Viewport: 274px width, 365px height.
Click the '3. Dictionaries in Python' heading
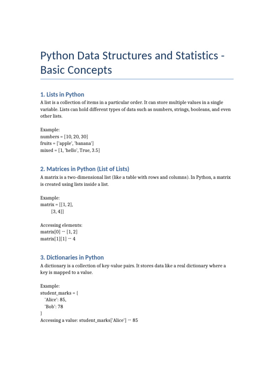pyautogui.click(x=72, y=257)
